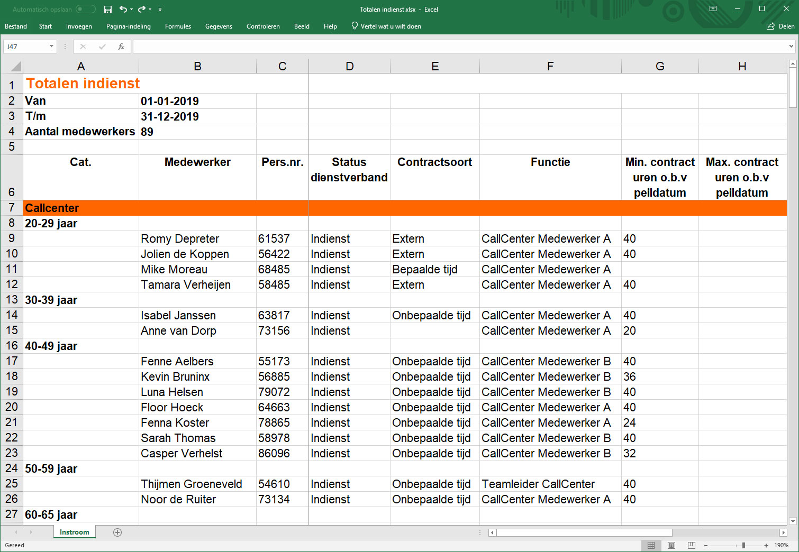Screen dimensions: 799x552
Task: Switch to the Start ribbon tab
Action: pyautogui.click(x=46, y=26)
